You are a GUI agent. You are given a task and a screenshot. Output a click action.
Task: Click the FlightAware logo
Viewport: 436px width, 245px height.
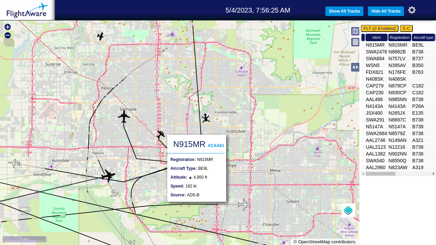coord(27,10)
